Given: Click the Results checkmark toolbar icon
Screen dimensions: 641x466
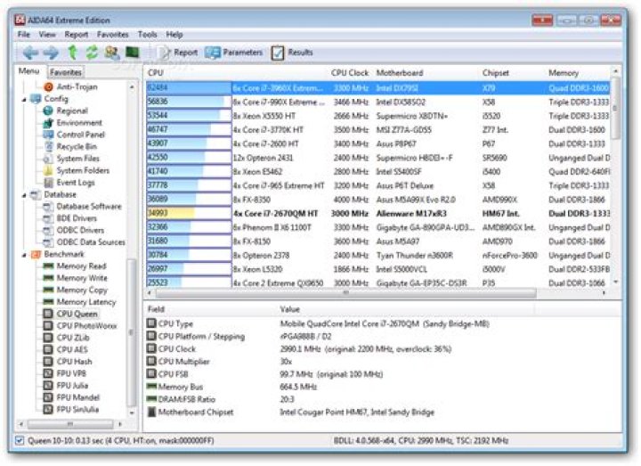Looking at the screenshot, I should point(278,53).
